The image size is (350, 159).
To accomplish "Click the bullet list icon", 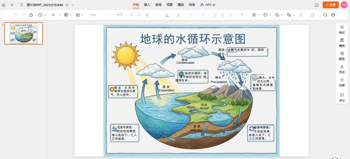I will pos(203,15).
